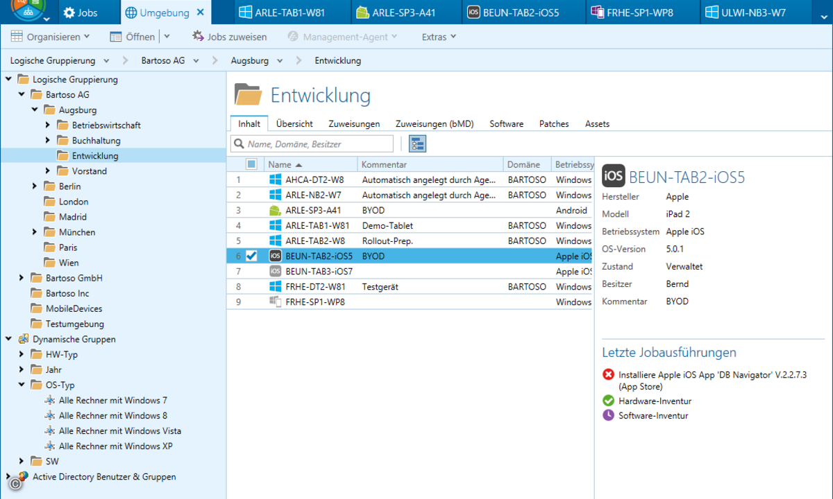This screenshot has height=499, width=833.
Task: Switch to the ARLE-TAB1-W81 window tab
Action: [291, 12]
